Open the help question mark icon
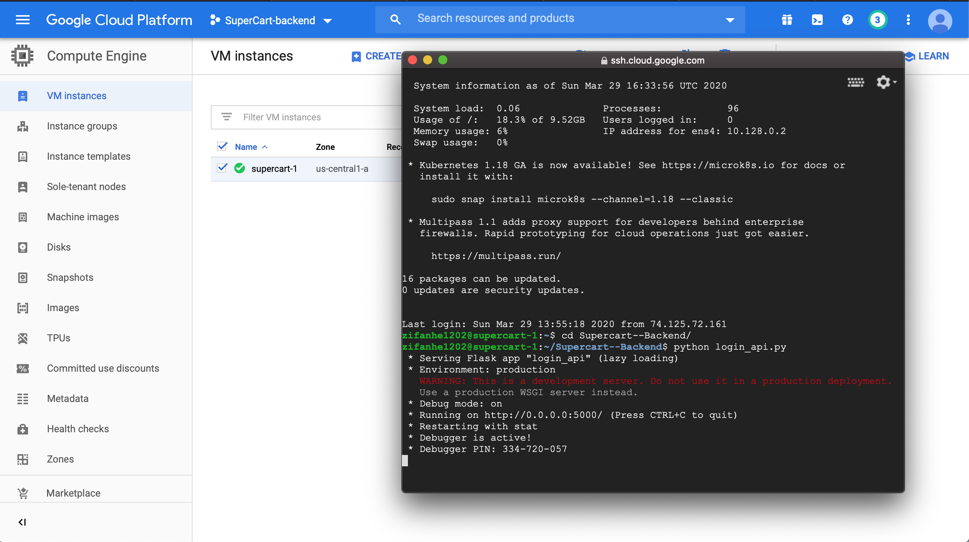The width and height of the screenshot is (969, 542). tap(847, 20)
